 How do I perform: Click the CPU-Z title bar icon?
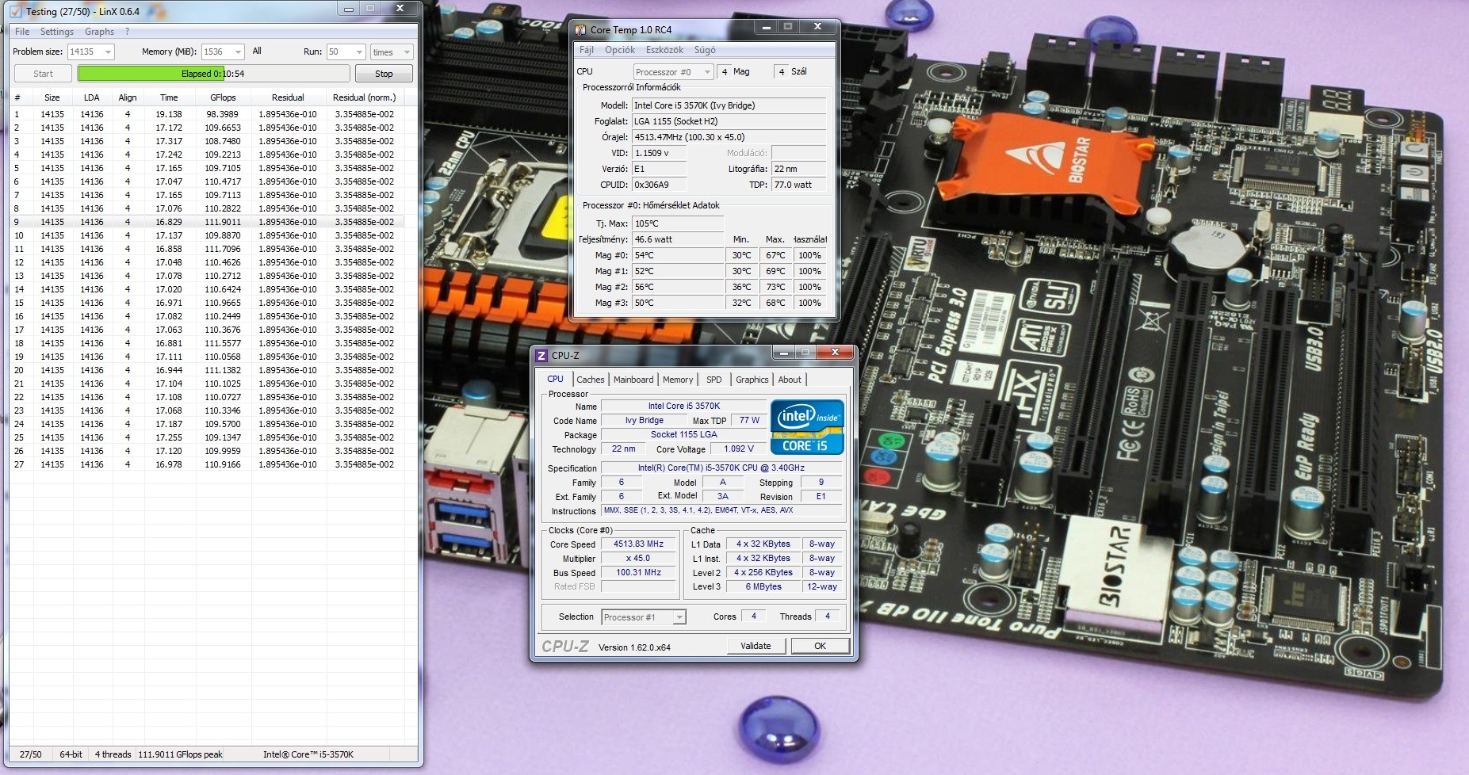coord(541,356)
